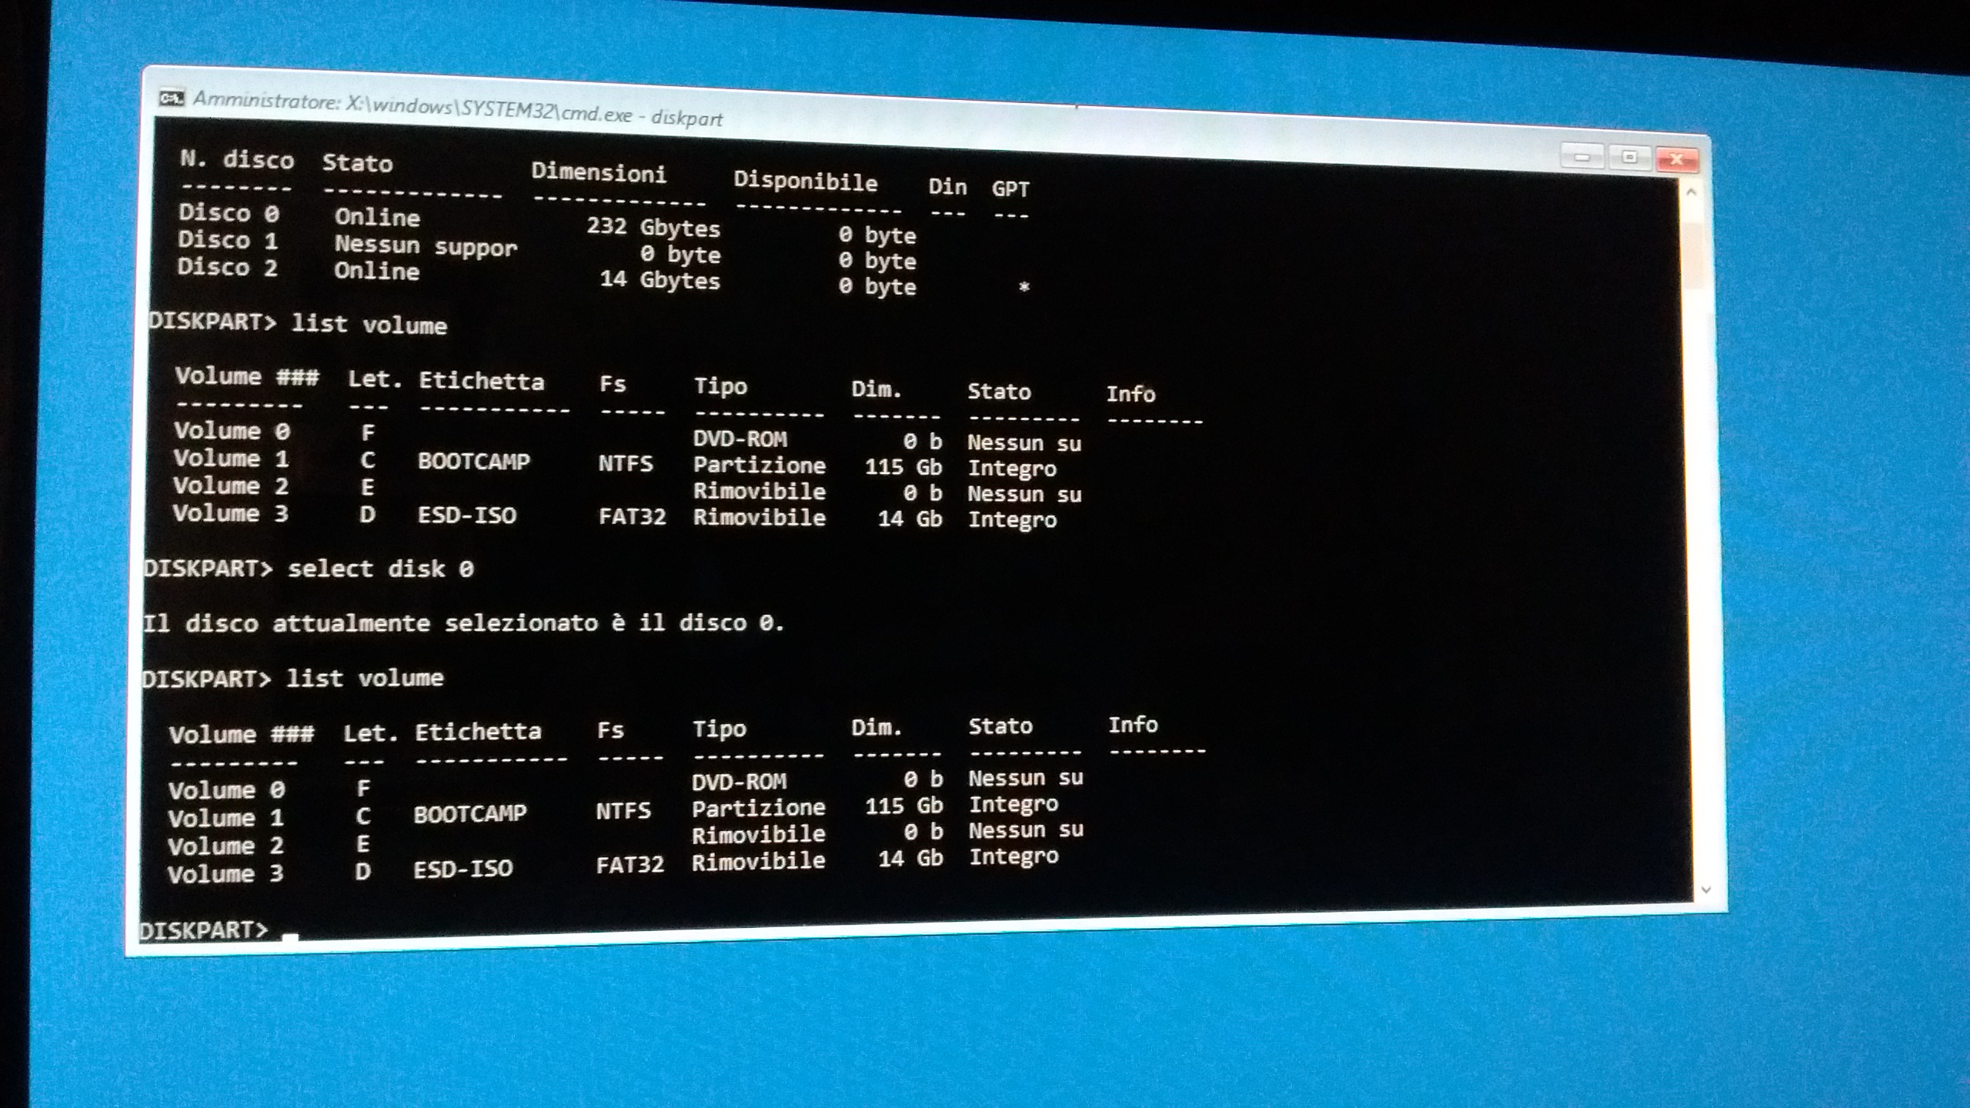Click the 'select disk 0' command text

coord(380,569)
